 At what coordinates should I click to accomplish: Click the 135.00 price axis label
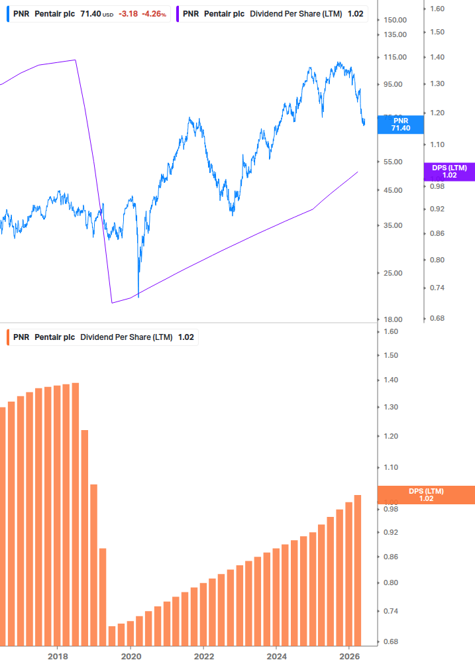point(396,34)
